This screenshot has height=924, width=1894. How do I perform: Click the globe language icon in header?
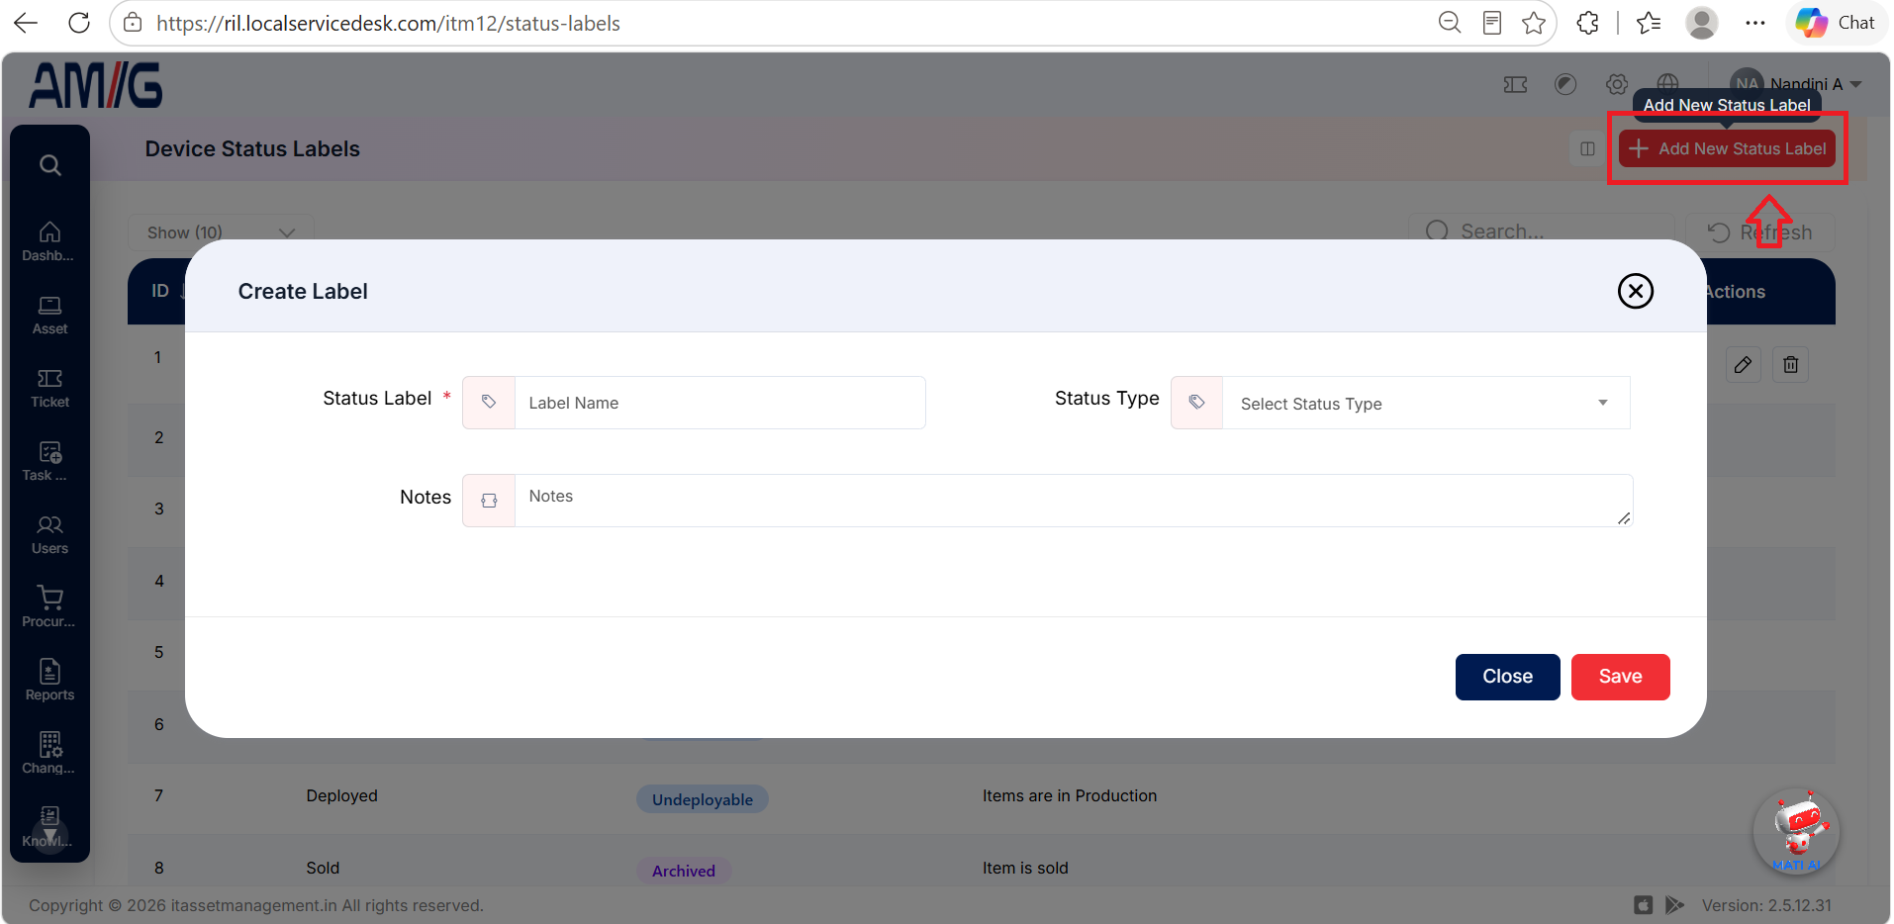pos(1667,83)
